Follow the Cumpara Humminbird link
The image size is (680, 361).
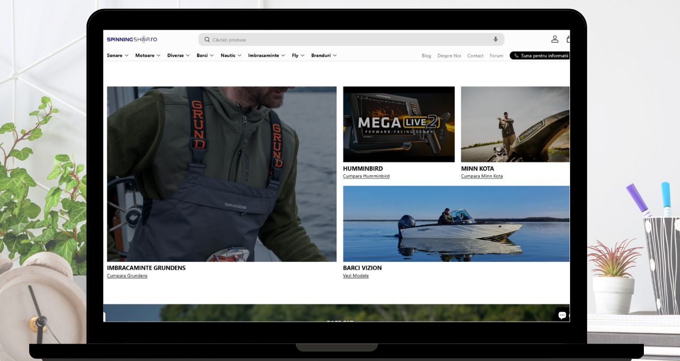pyautogui.click(x=366, y=176)
